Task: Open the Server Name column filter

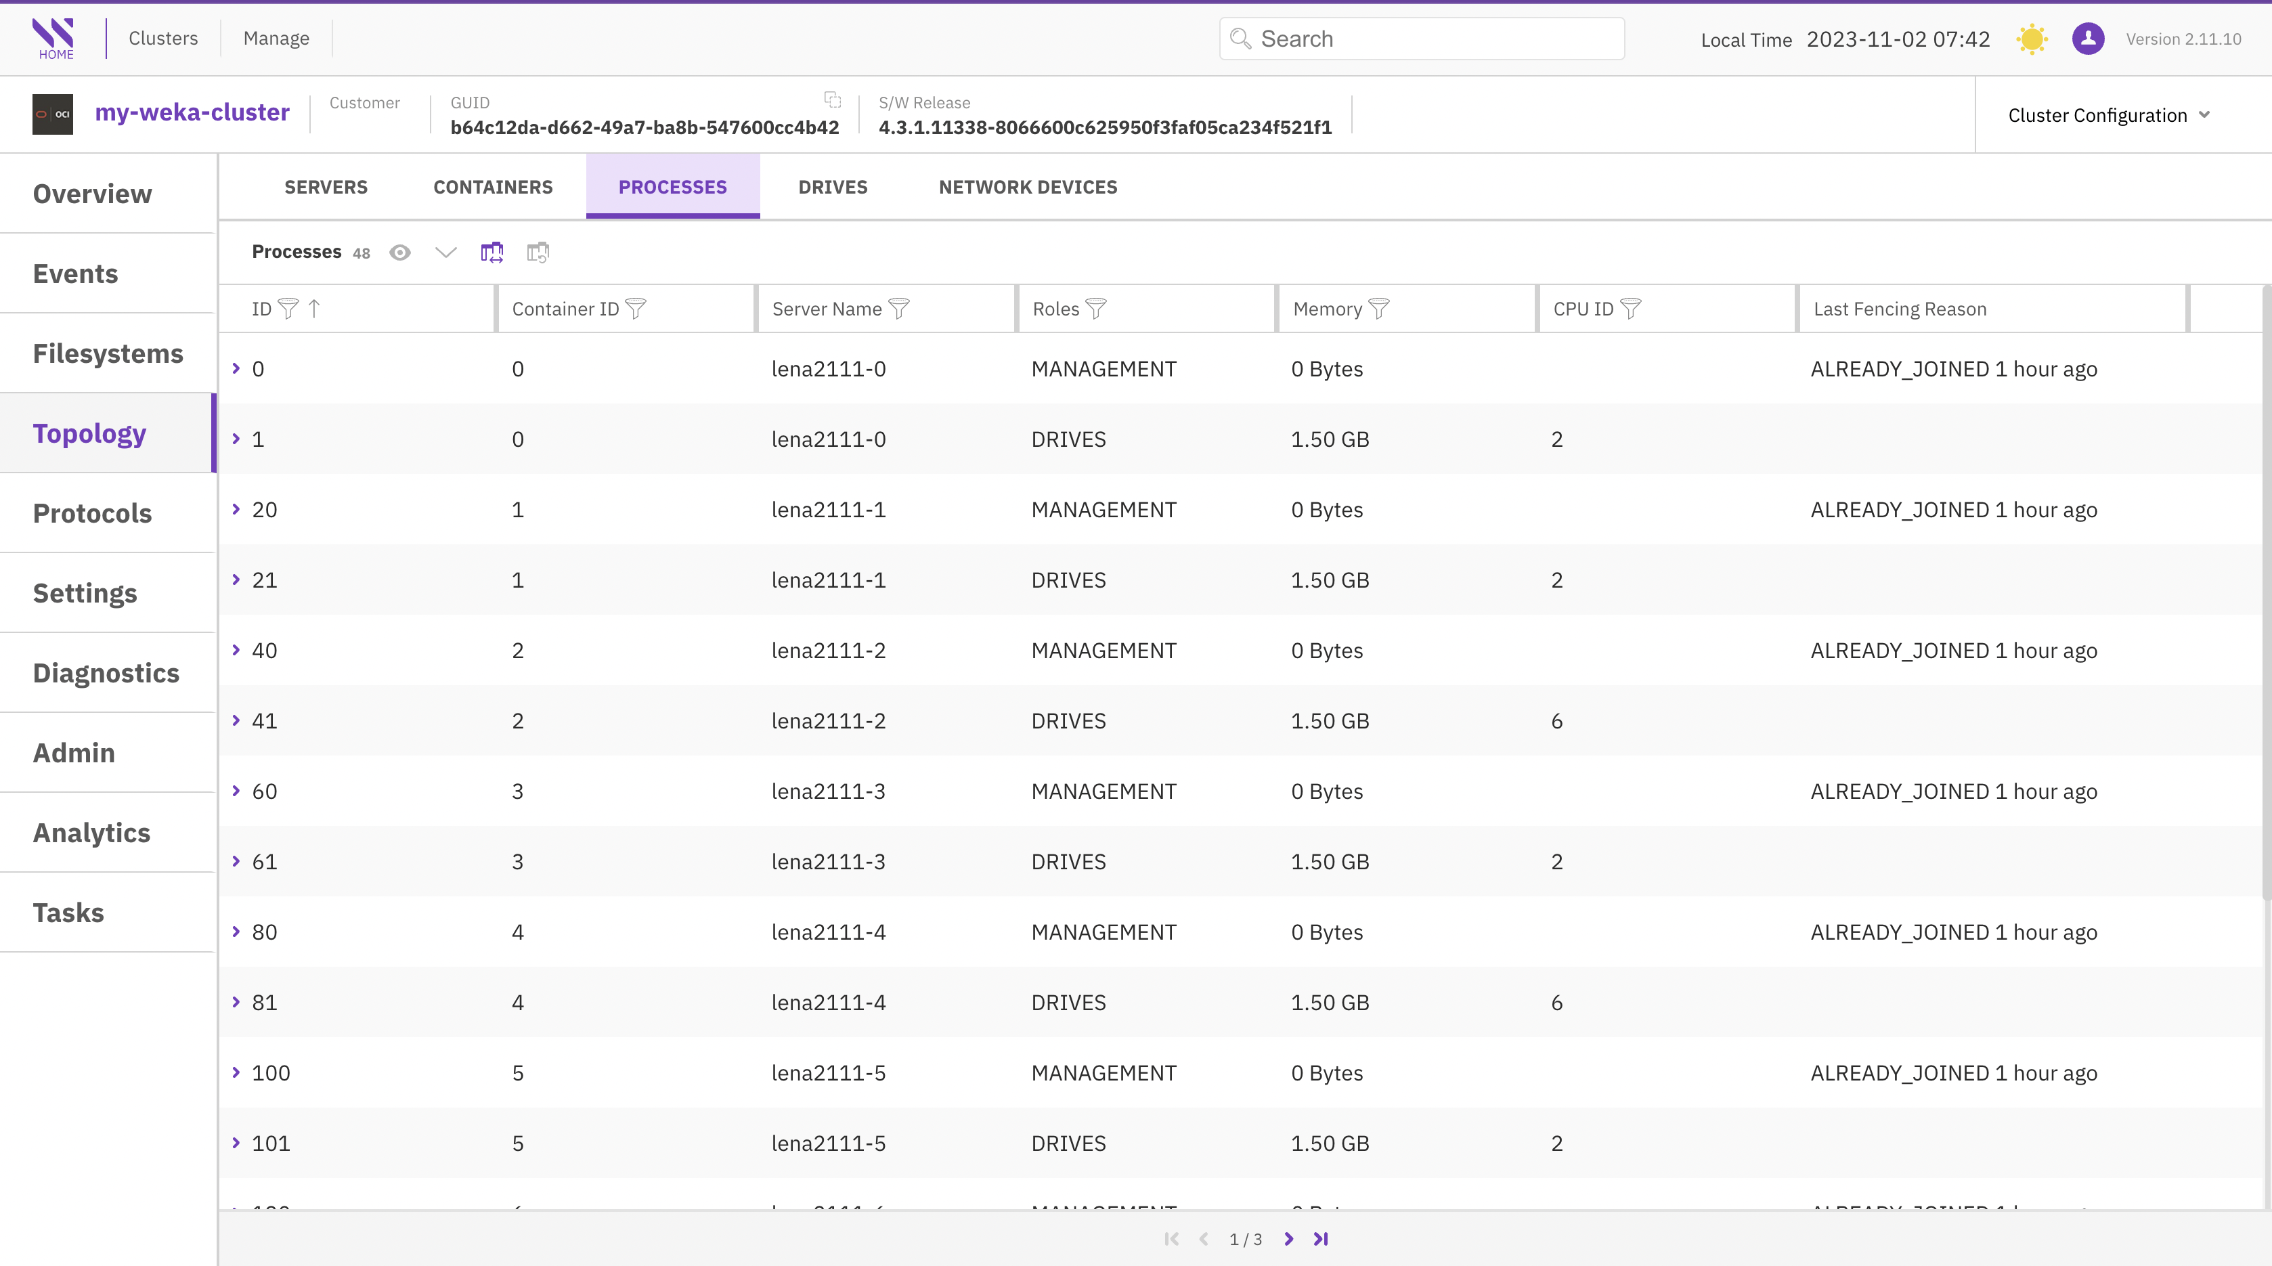Action: click(x=899, y=309)
